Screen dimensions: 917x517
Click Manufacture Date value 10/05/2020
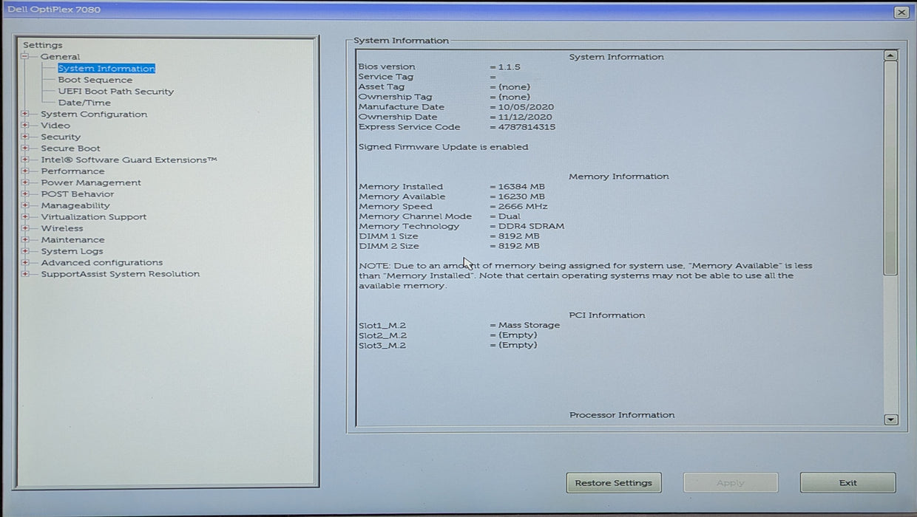pyautogui.click(x=525, y=107)
